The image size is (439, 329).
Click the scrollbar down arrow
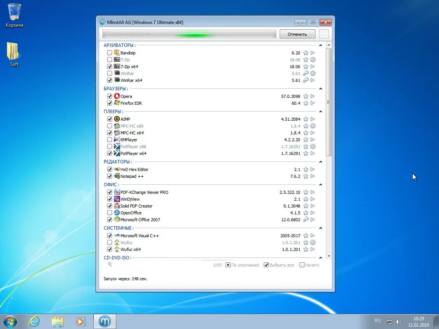[329, 256]
